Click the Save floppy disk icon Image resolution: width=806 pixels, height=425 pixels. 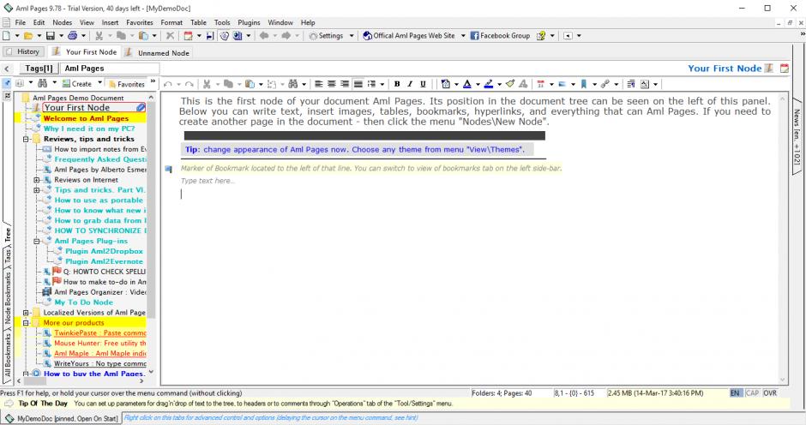[51, 35]
